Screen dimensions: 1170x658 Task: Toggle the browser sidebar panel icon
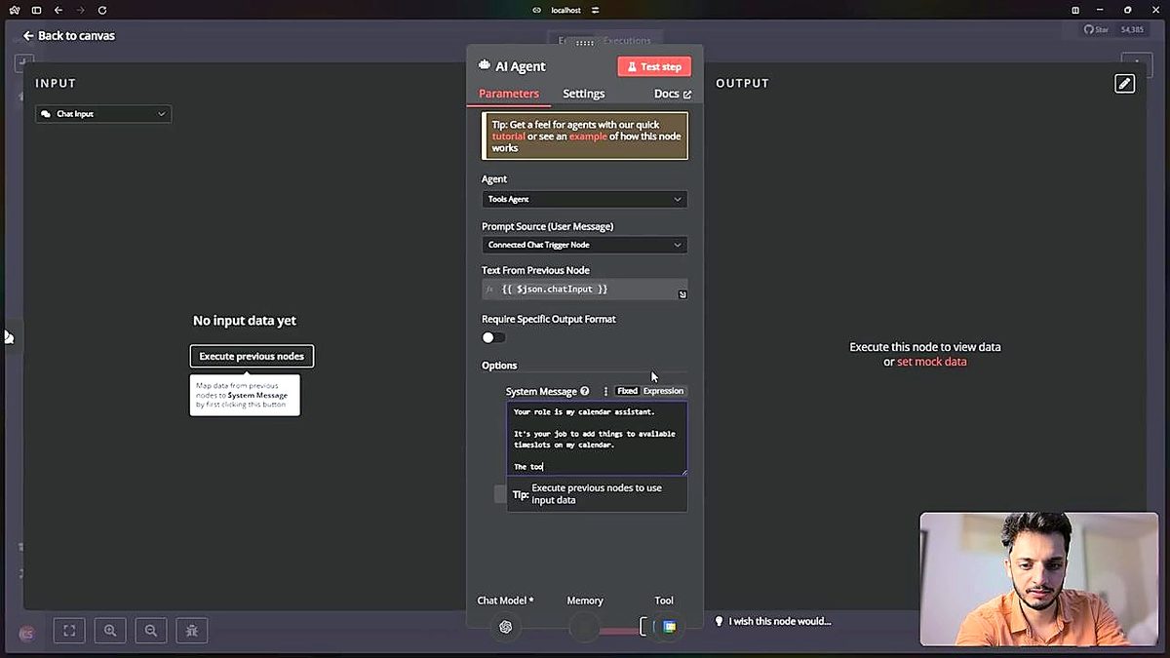[37, 10]
